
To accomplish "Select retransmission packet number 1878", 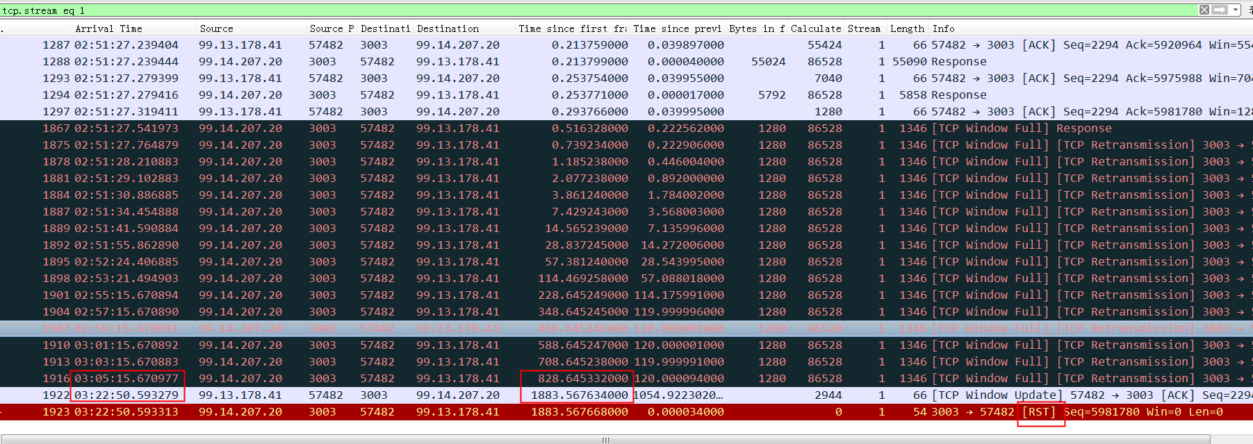I will [626, 162].
